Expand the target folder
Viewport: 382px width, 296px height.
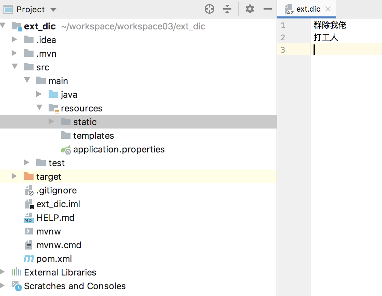[14, 176]
